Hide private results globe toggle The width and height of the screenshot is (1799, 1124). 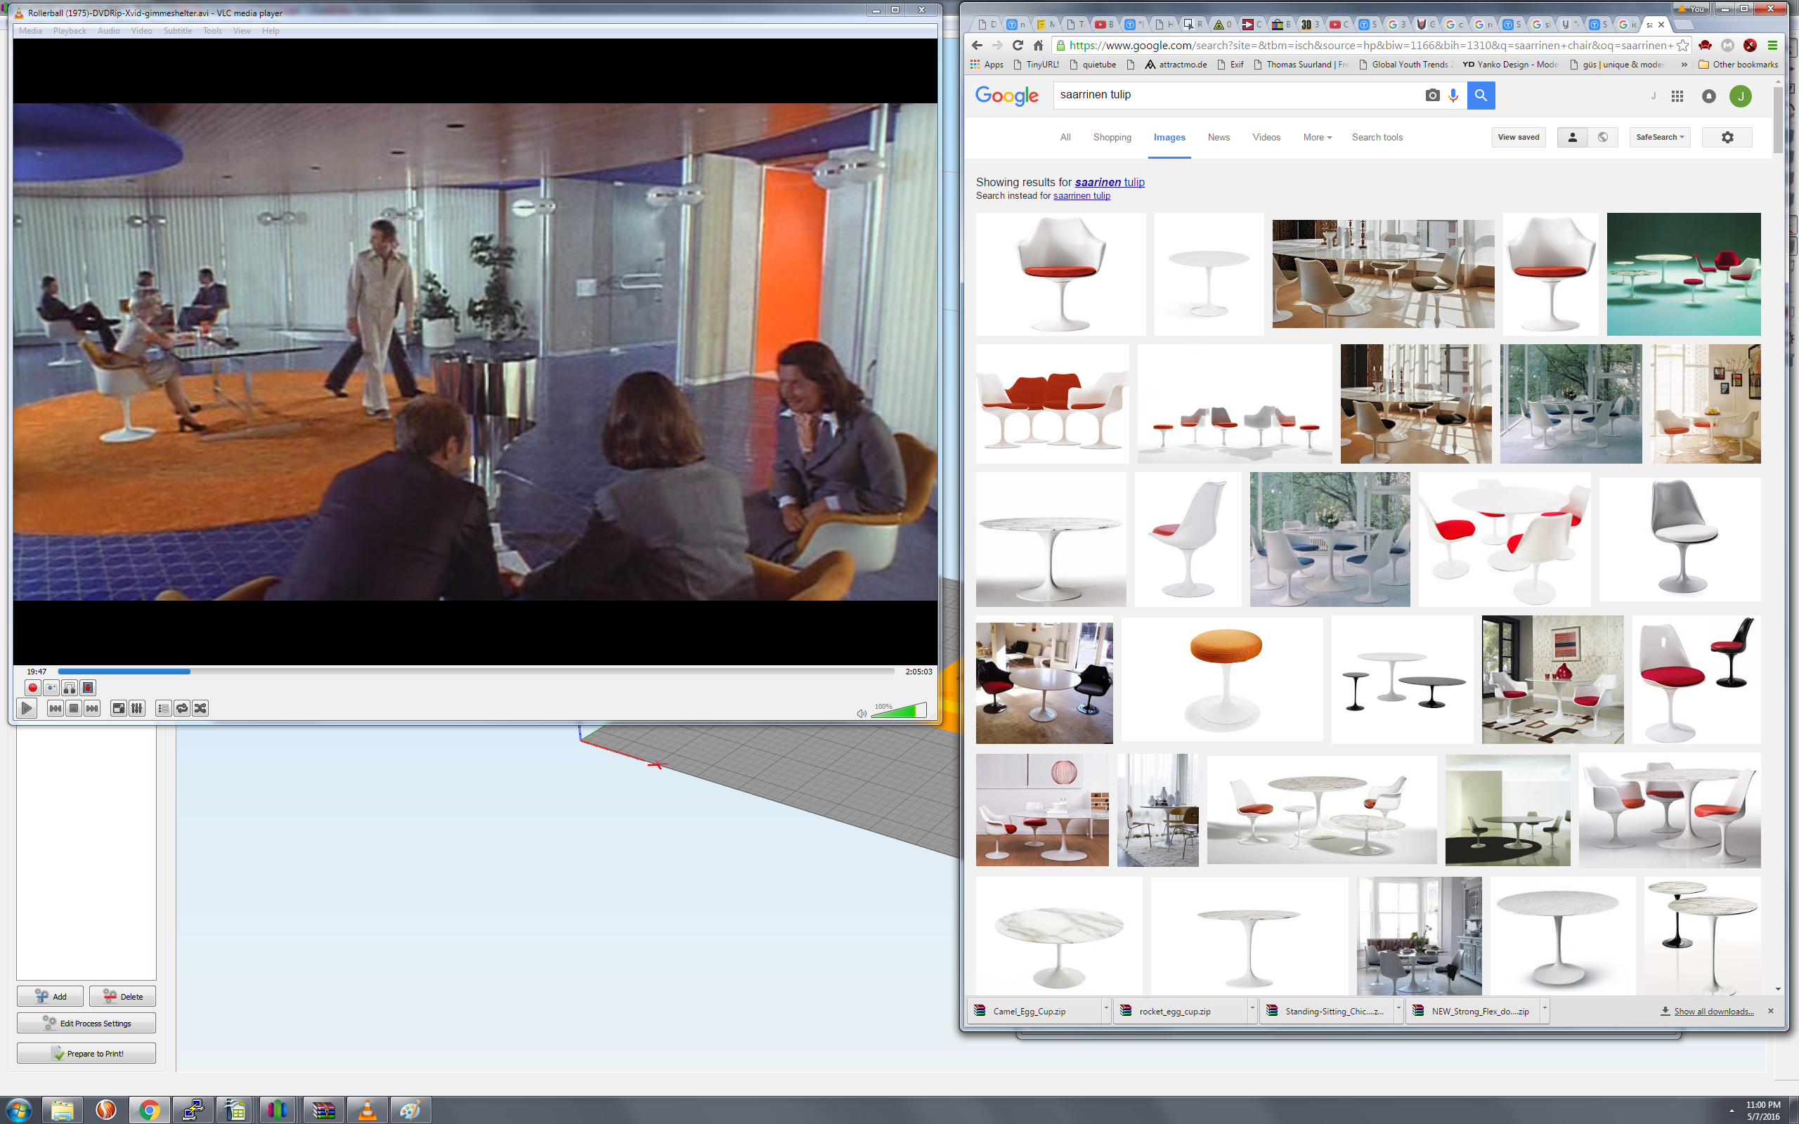click(x=1603, y=137)
